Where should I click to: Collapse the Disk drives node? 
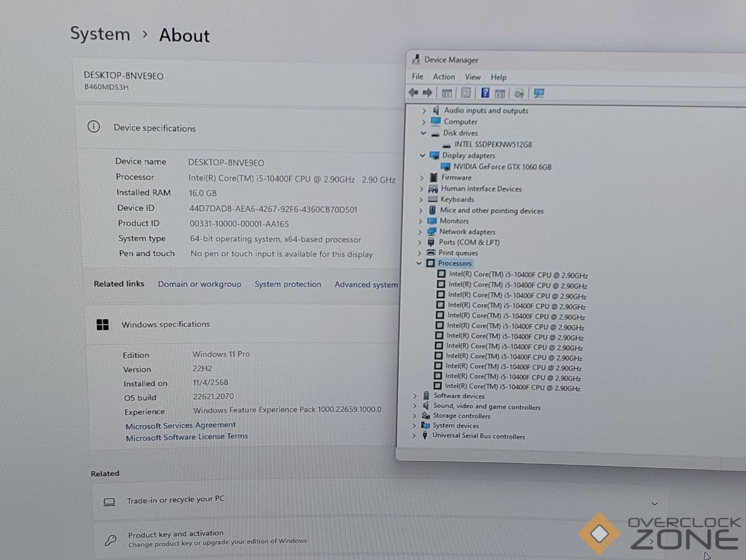[423, 133]
